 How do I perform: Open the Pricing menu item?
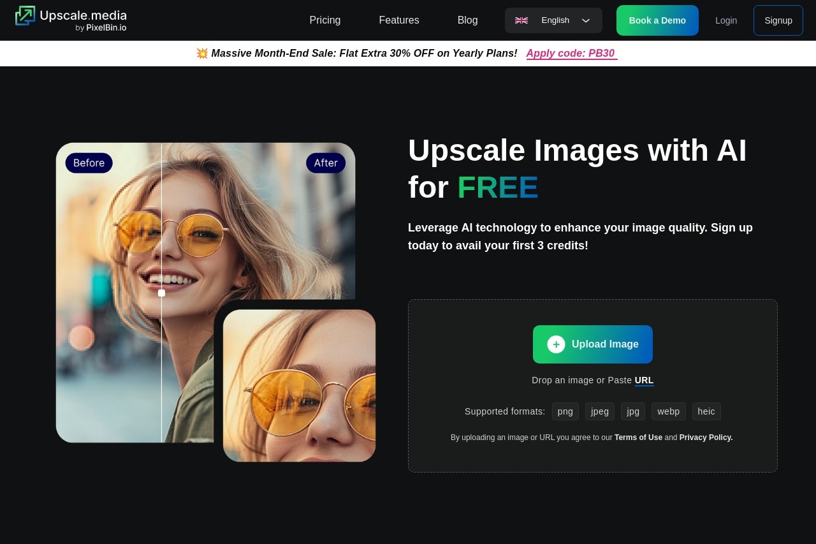[x=325, y=20]
